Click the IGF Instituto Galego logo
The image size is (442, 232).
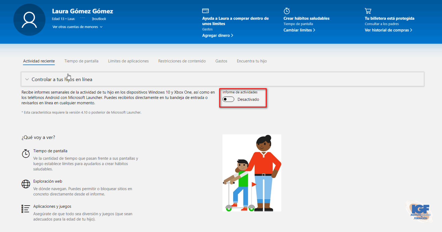419,212
